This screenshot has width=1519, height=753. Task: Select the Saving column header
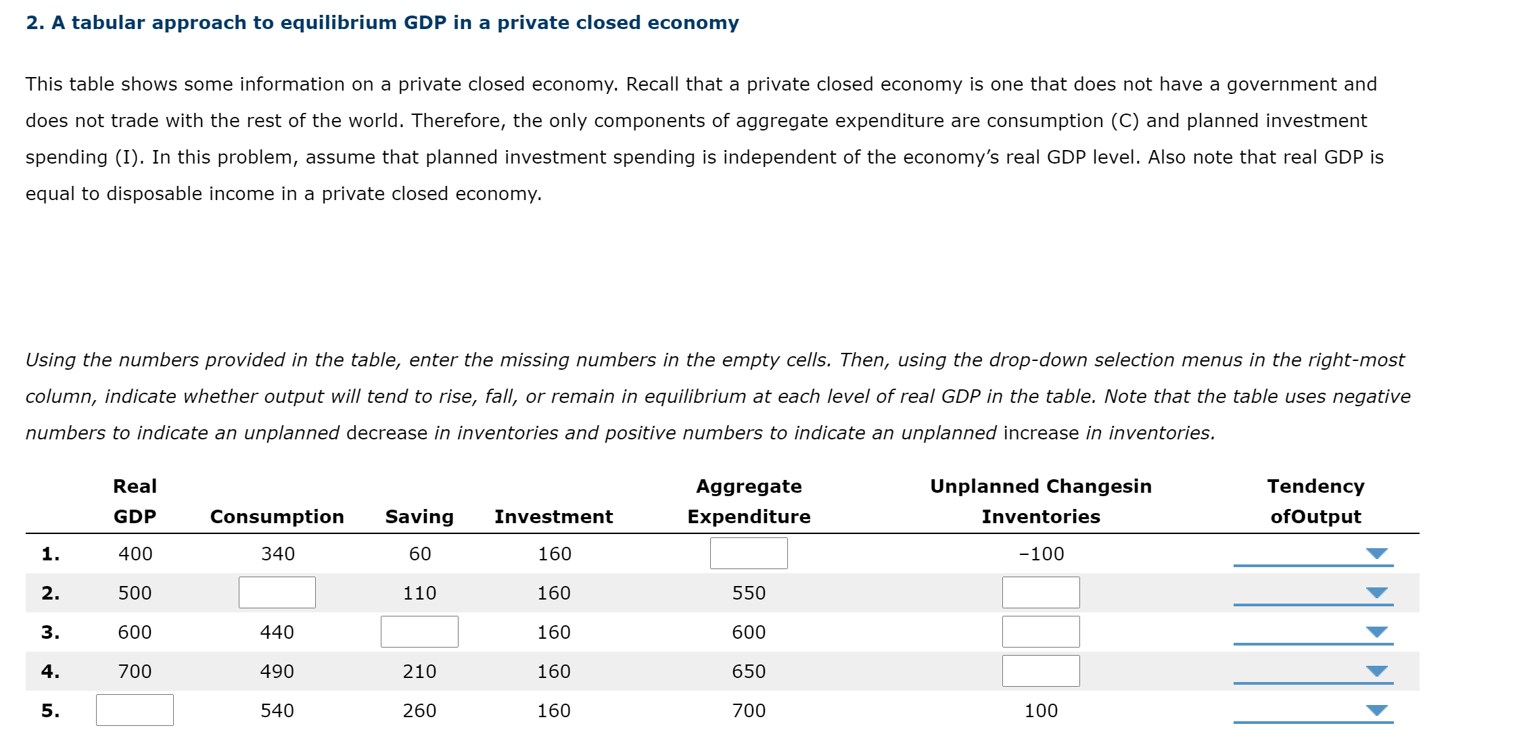pyautogui.click(x=419, y=516)
